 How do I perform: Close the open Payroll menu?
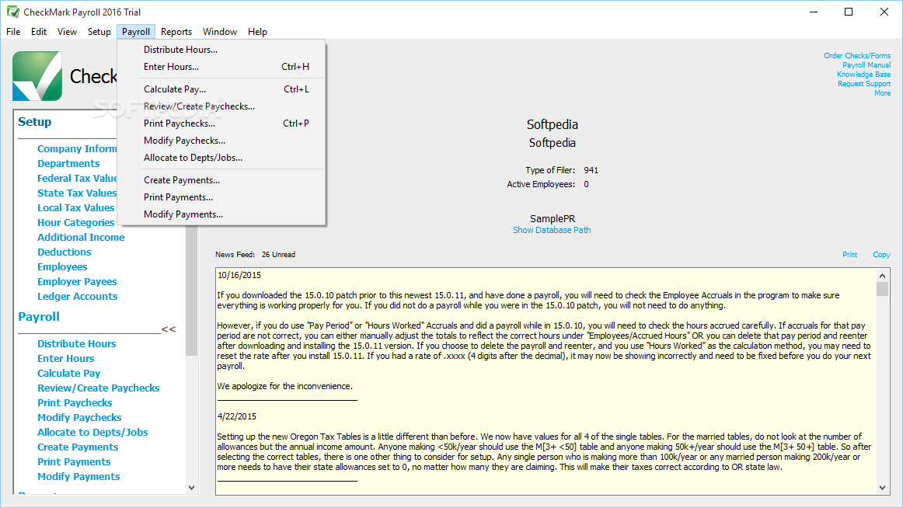pos(136,32)
